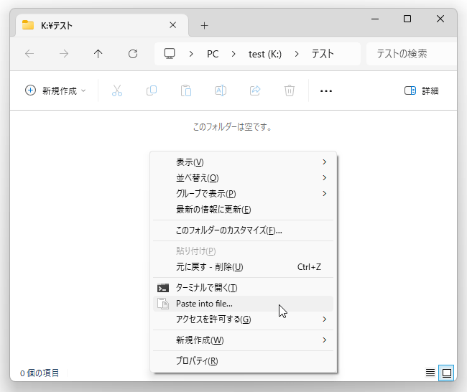The image size is (467, 392).
Task: Go up one folder level
Action: coord(98,54)
